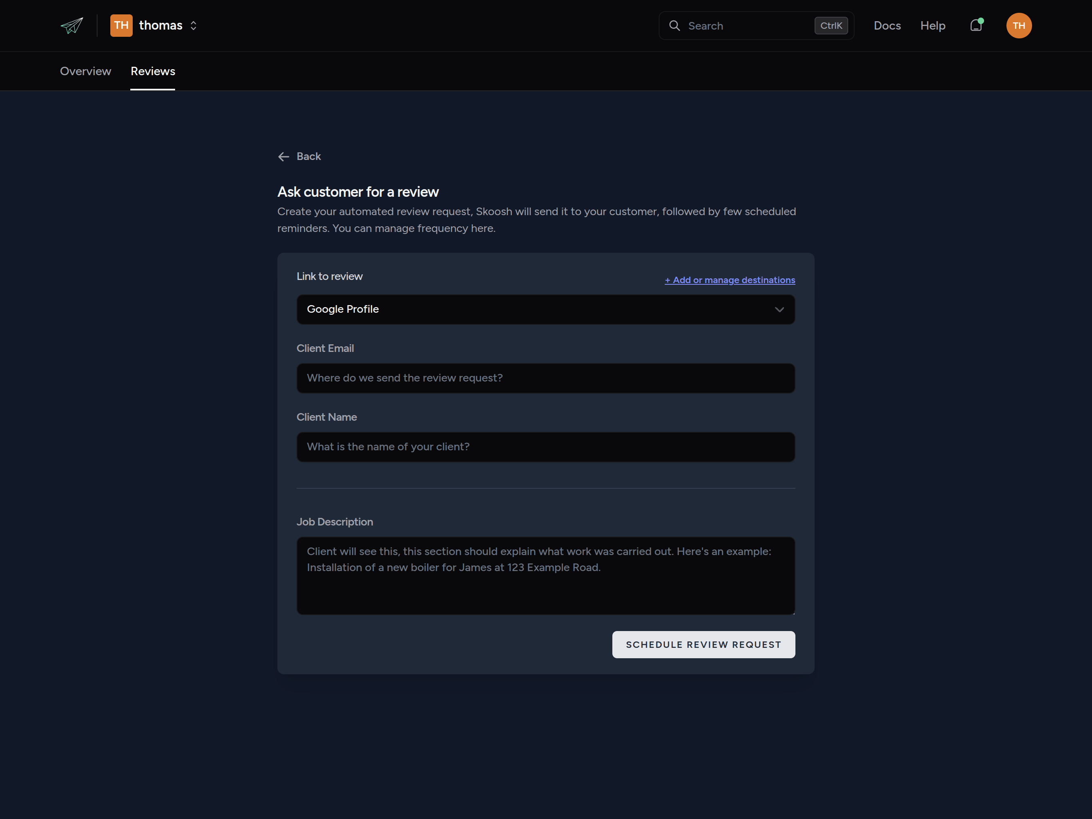Click the 'You can manage frequency here' text
This screenshot has height=819, width=1092.
413,228
